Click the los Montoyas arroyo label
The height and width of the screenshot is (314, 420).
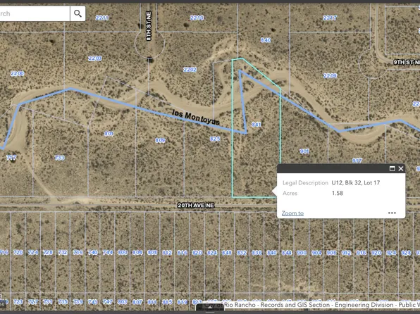pyautogui.click(x=196, y=118)
